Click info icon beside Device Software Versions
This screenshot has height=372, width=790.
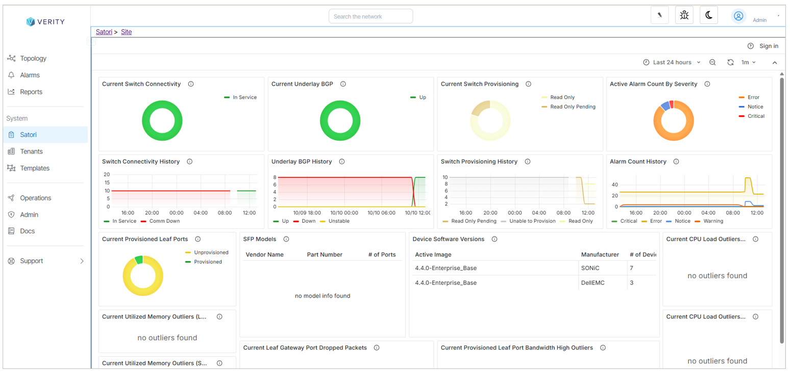(494, 239)
